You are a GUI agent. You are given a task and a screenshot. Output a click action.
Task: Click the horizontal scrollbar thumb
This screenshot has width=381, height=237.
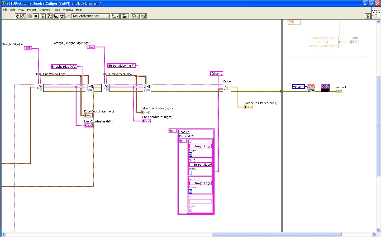[x=277, y=234]
